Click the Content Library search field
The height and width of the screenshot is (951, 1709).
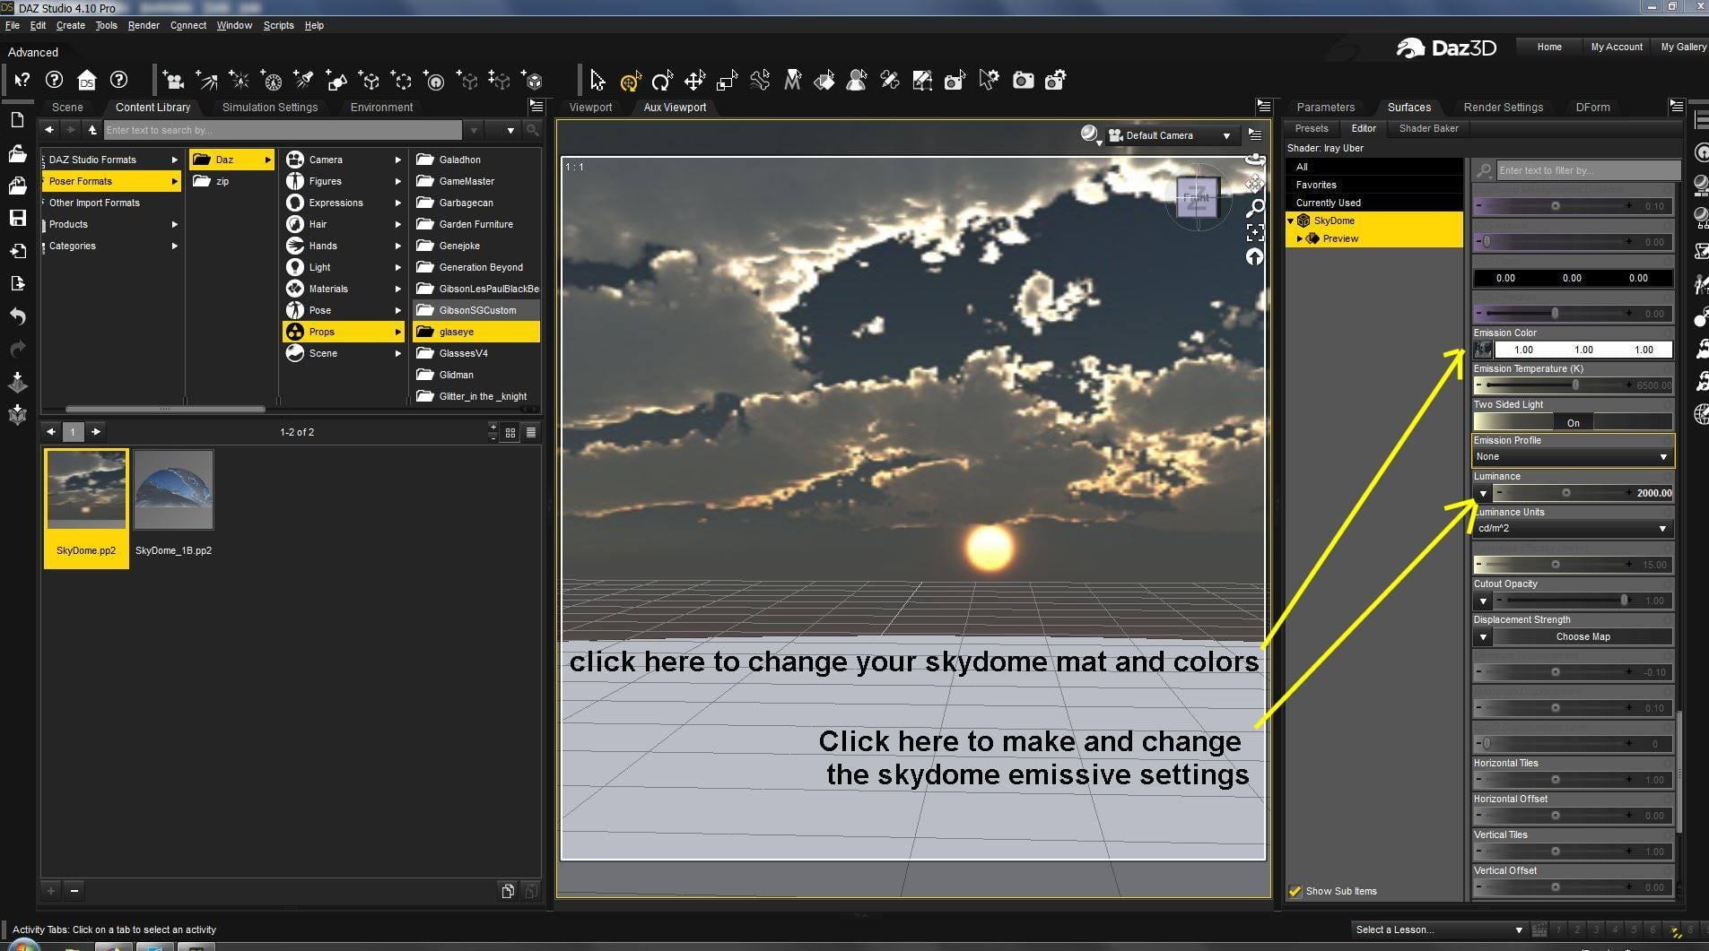pyautogui.click(x=283, y=130)
